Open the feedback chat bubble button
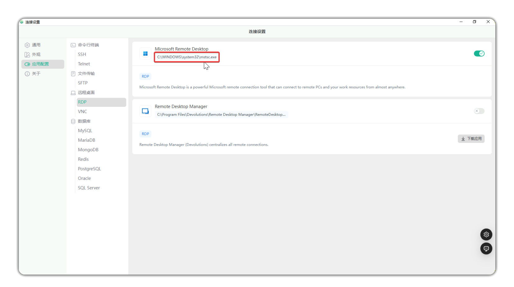The width and height of the screenshot is (514, 287). 486,248
